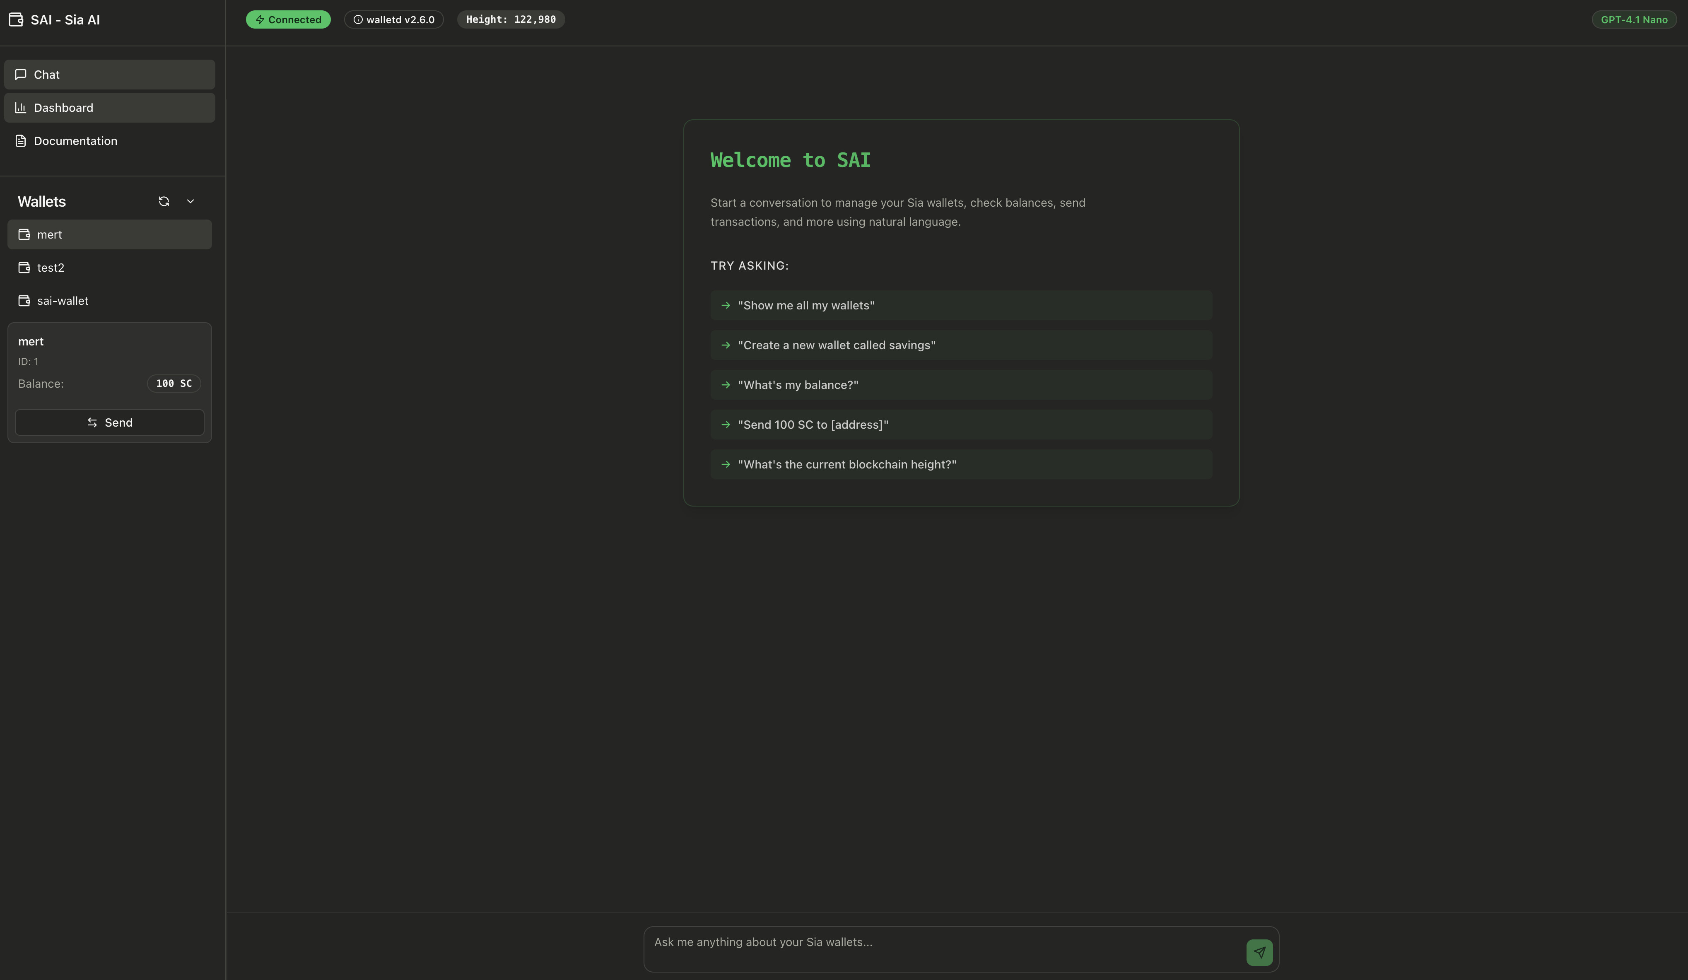
Task: Select the test2 wallet in list
Action: click(110, 267)
